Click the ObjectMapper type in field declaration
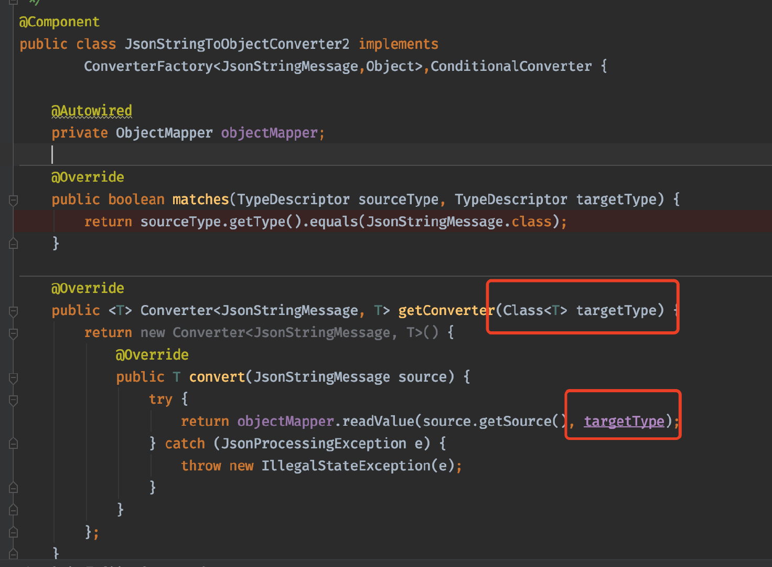The height and width of the screenshot is (567, 772). pos(164,133)
